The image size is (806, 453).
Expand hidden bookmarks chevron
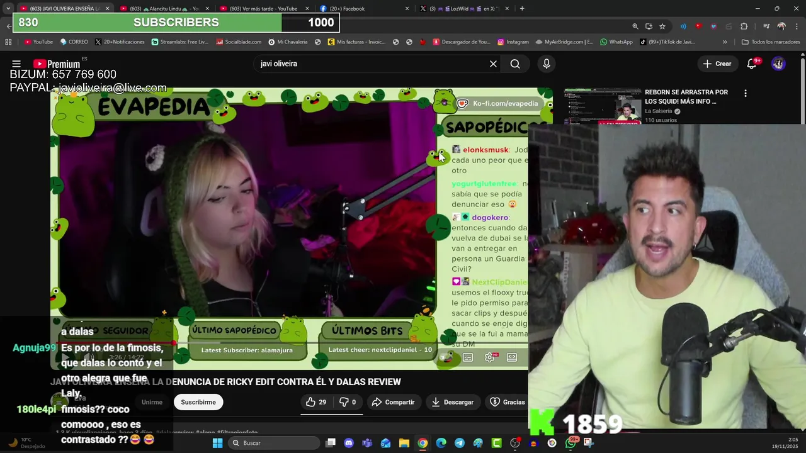pos(725,42)
